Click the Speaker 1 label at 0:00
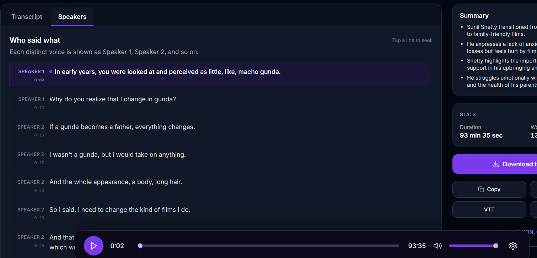 (31, 71)
